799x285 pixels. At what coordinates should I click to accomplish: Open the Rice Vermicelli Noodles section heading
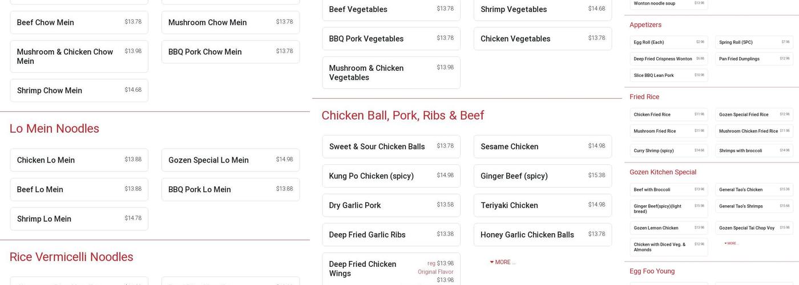click(71, 257)
